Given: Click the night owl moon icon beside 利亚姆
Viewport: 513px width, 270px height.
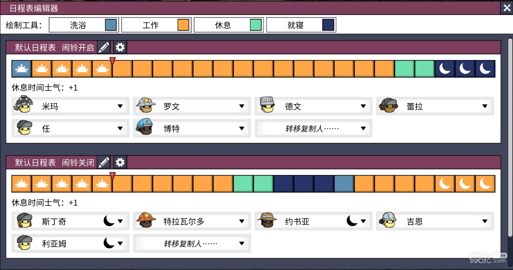Looking at the screenshot, I should tap(109, 243).
